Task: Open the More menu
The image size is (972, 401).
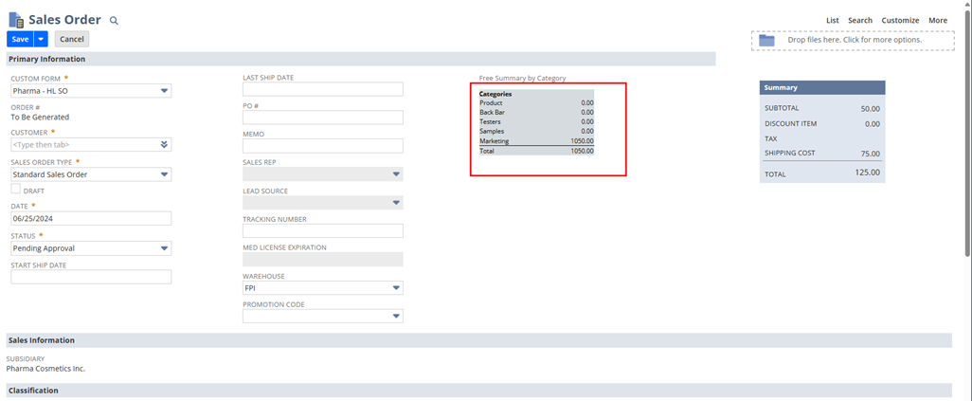Action: coord(937,20)
